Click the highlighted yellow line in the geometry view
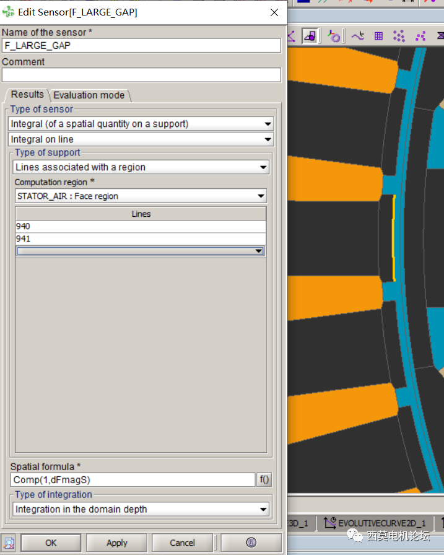Viewport: 444px width, 555px height. tap(393, 238)
